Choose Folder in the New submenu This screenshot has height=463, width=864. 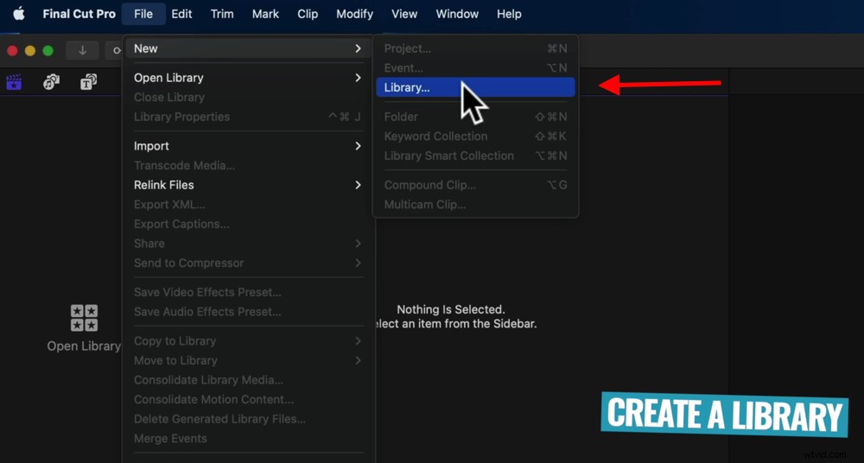click(475, 117)
